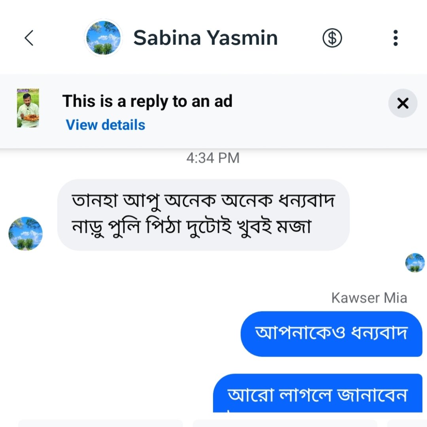Tap the Sabina Yasmin contact name
427x427 pixels.
click(x=206, y=38)
